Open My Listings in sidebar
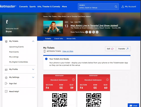 point(14,57)
